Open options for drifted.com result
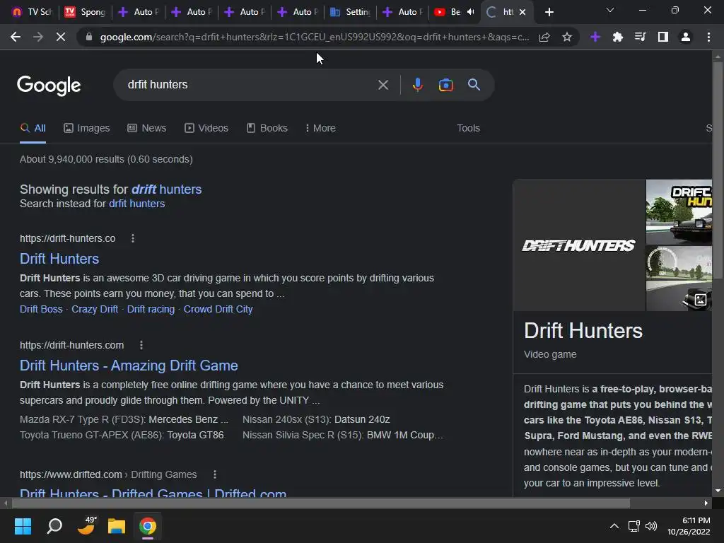 [x=215, y=474]
